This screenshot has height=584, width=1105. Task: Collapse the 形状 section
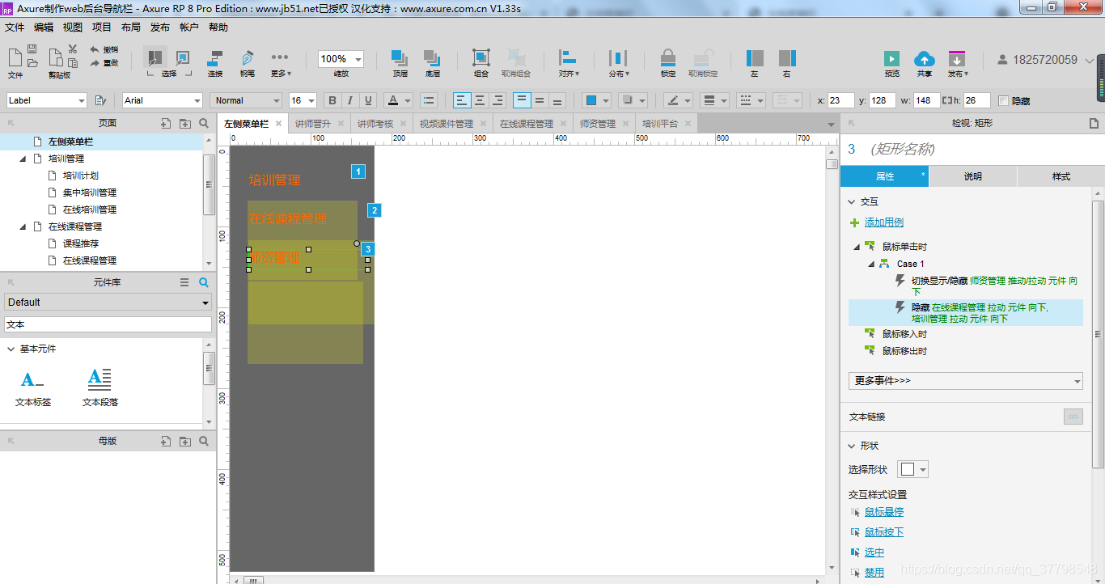pyautogui.click(x=852, y=446)
